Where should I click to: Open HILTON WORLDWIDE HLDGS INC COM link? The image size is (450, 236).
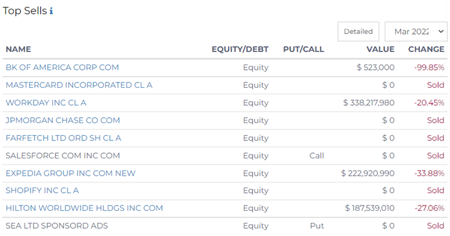(84, 209)
